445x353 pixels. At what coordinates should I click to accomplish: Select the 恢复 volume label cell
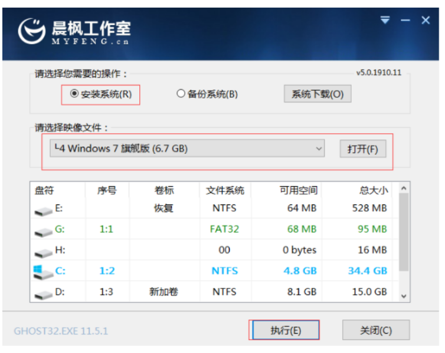tap(163, 208)
